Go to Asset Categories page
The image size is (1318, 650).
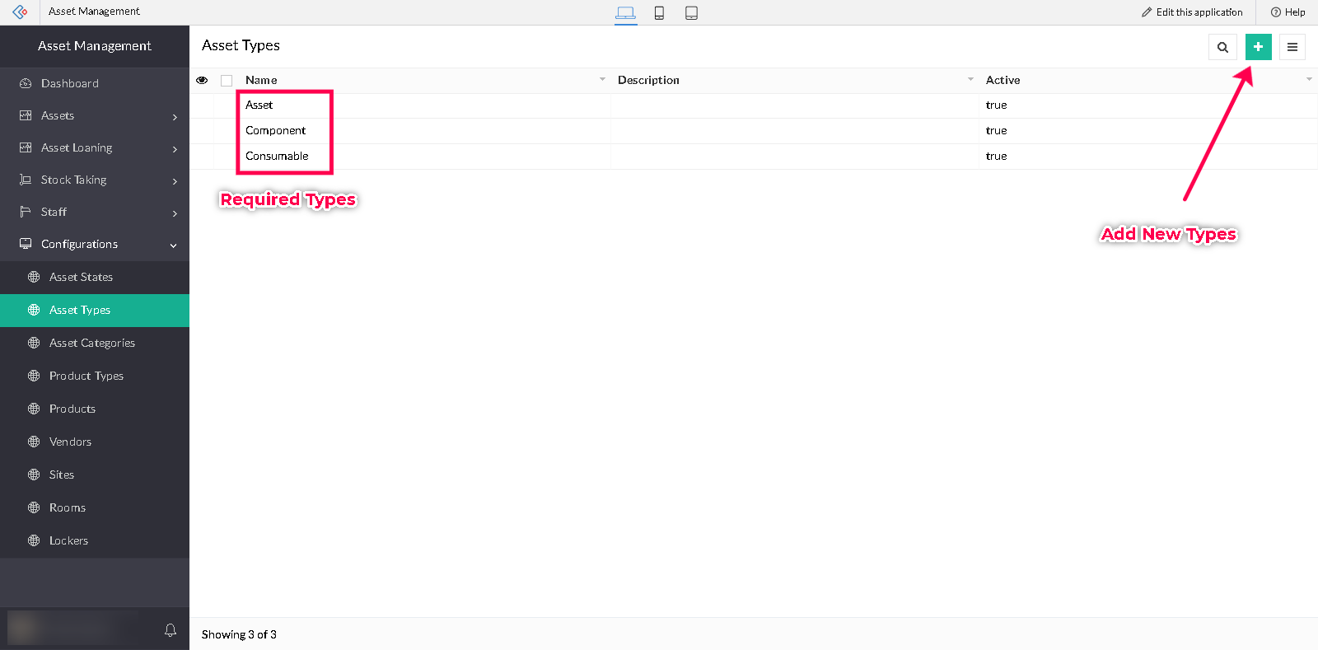91,344
